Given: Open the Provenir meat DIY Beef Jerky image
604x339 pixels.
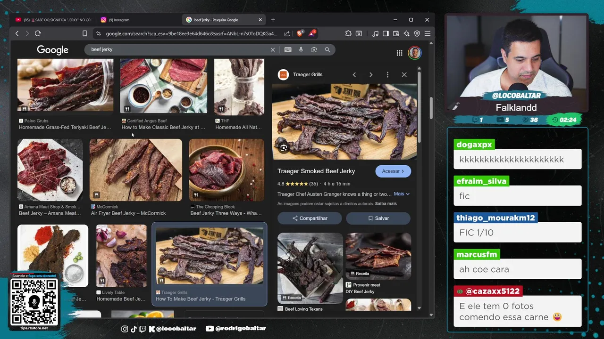Looking at the screenshot, I should 378,256.
